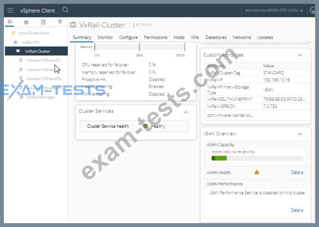Open the ACTIONS menu for the cluster
Viewport: 319px width, 227px height.
coord(143,25)
